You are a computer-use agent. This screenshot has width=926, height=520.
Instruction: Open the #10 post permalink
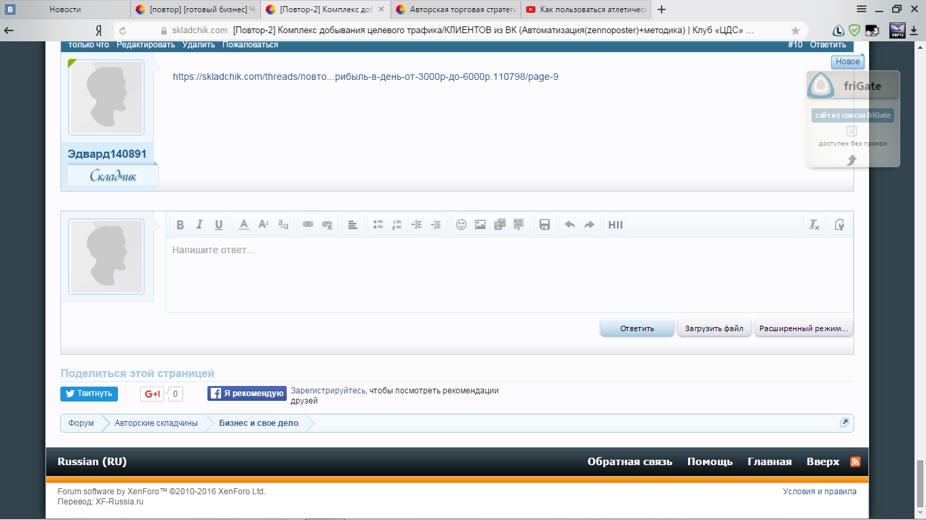coord(795,45)
